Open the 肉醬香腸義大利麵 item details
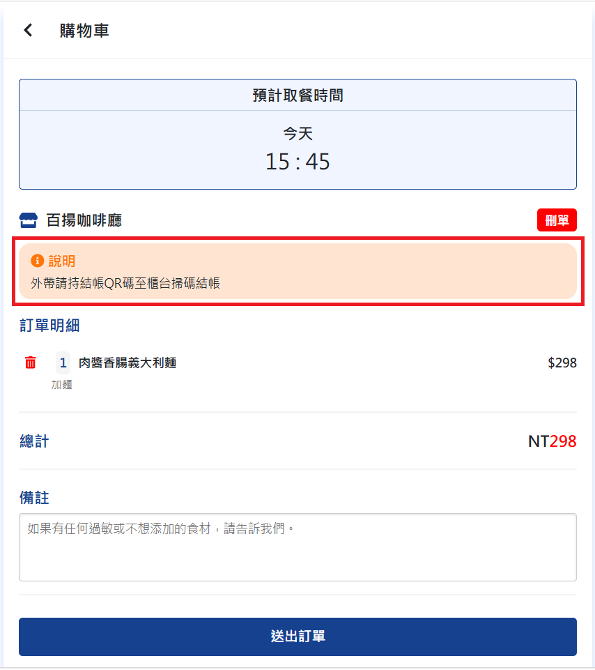The image size is (595, 670). point(127,363)
